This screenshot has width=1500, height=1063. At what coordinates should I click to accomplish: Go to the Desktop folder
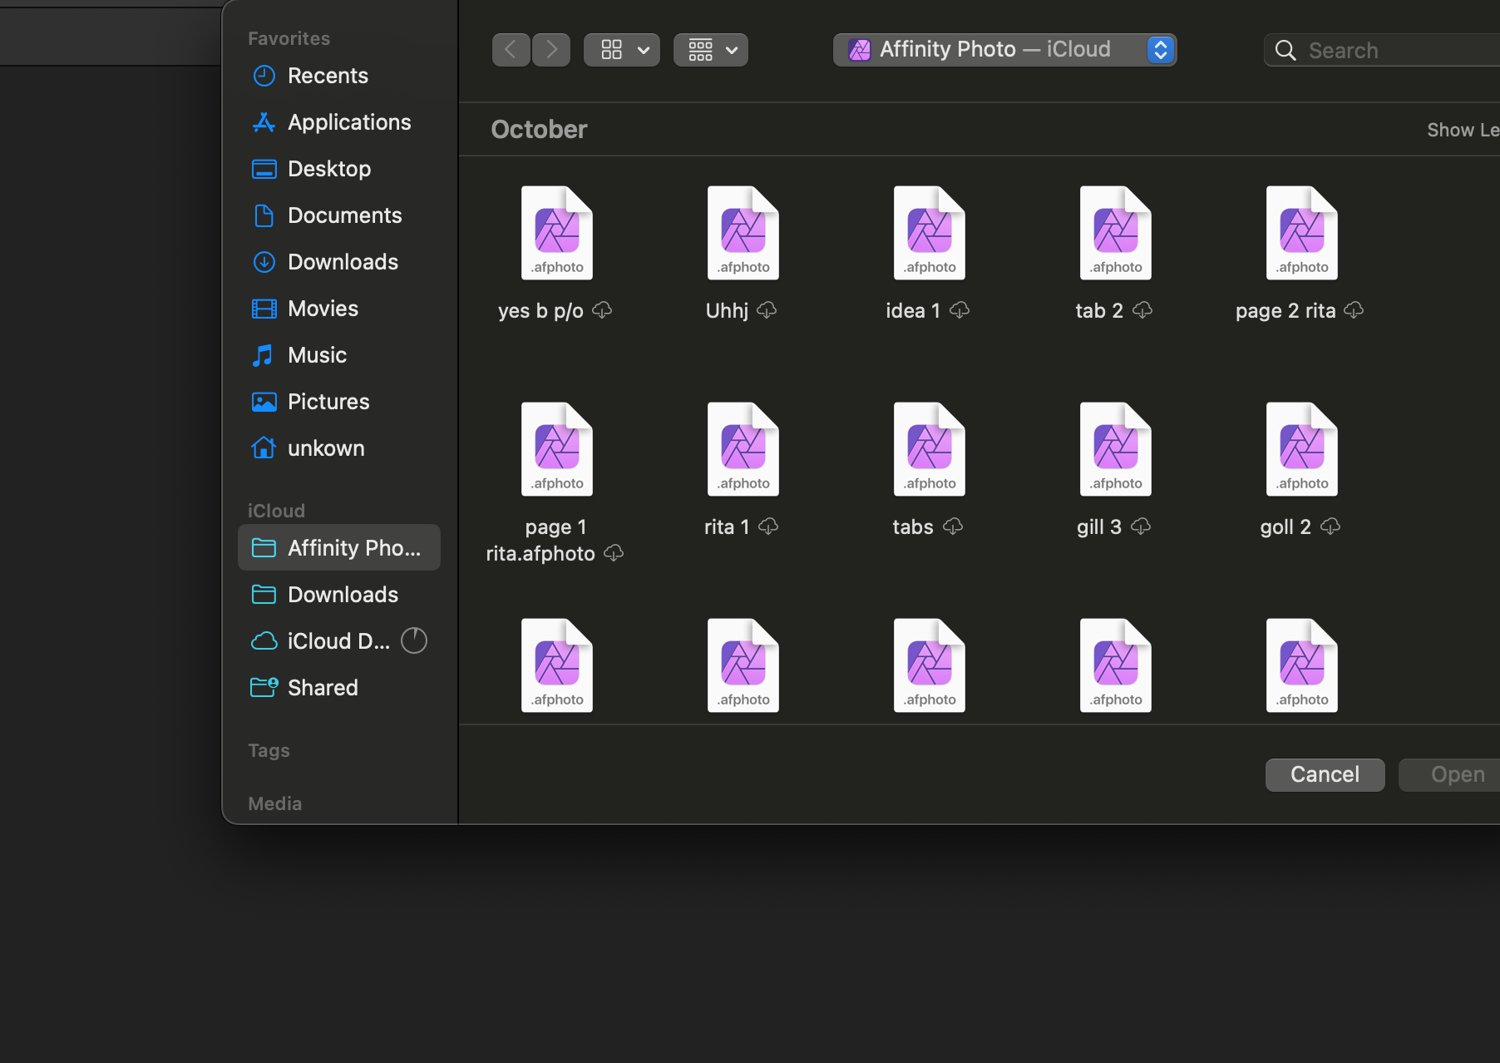click(338, 169)
